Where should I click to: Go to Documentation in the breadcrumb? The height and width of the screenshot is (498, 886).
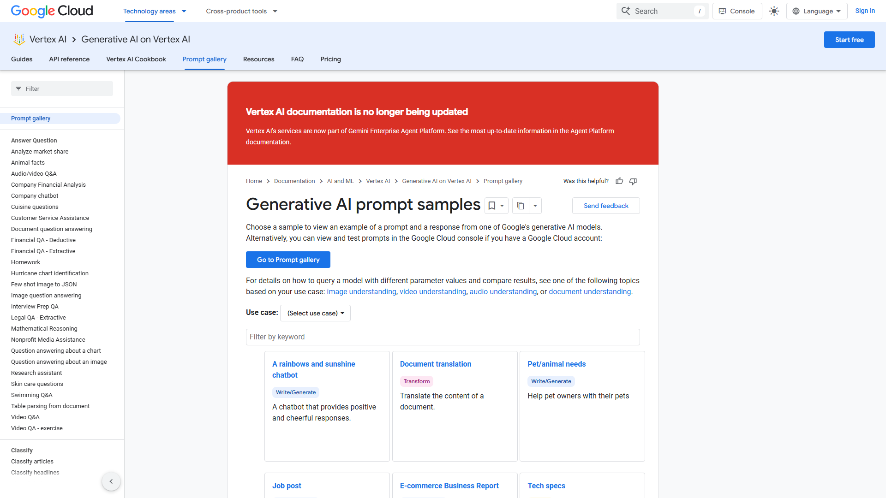click(294, 181)
